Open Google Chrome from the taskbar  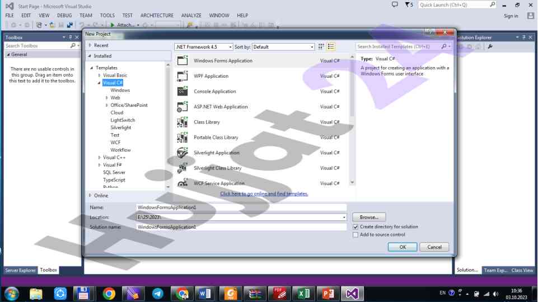click(109, 294)
